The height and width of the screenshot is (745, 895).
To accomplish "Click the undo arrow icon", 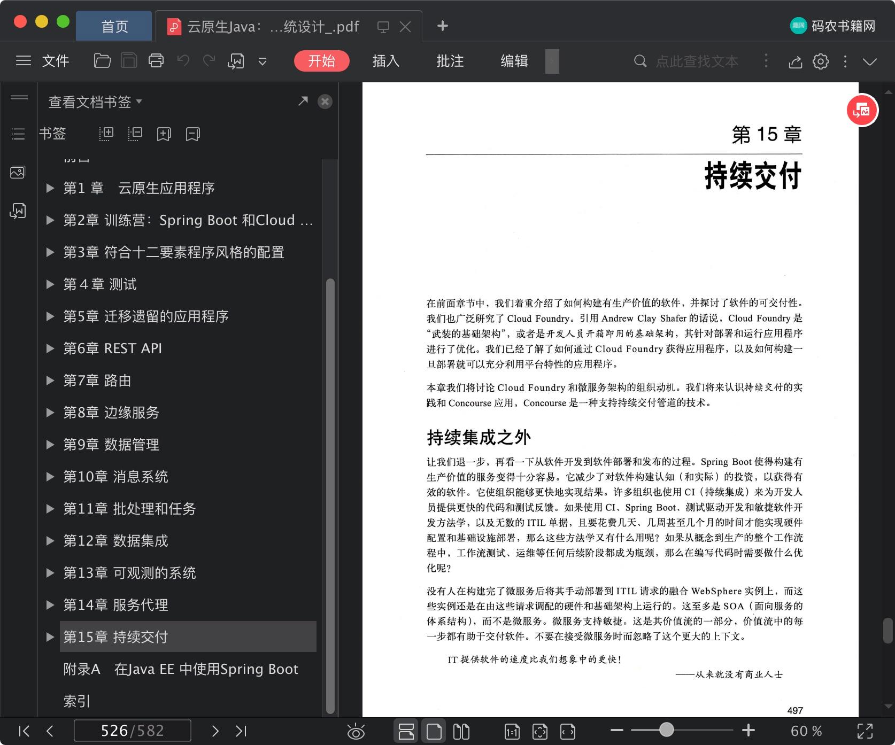I will 183,61.
